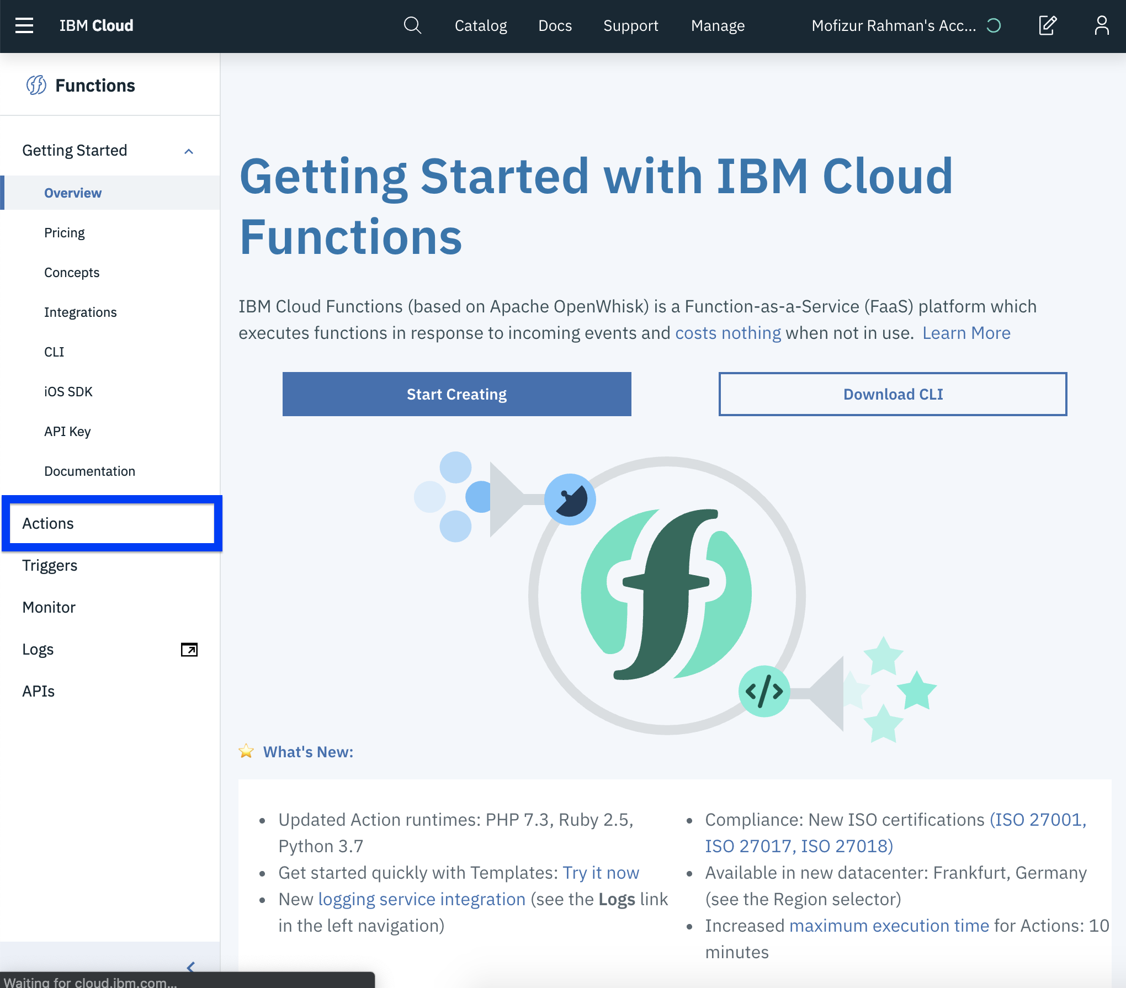The width and height of the screenshot is (1126, 988).
Task: Open the ISO 27001 certifications link
Action: click(895, 832)
